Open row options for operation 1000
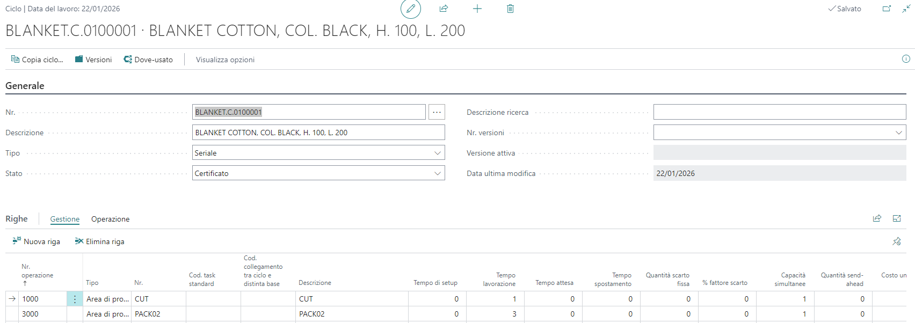 (x=75, y=299)
